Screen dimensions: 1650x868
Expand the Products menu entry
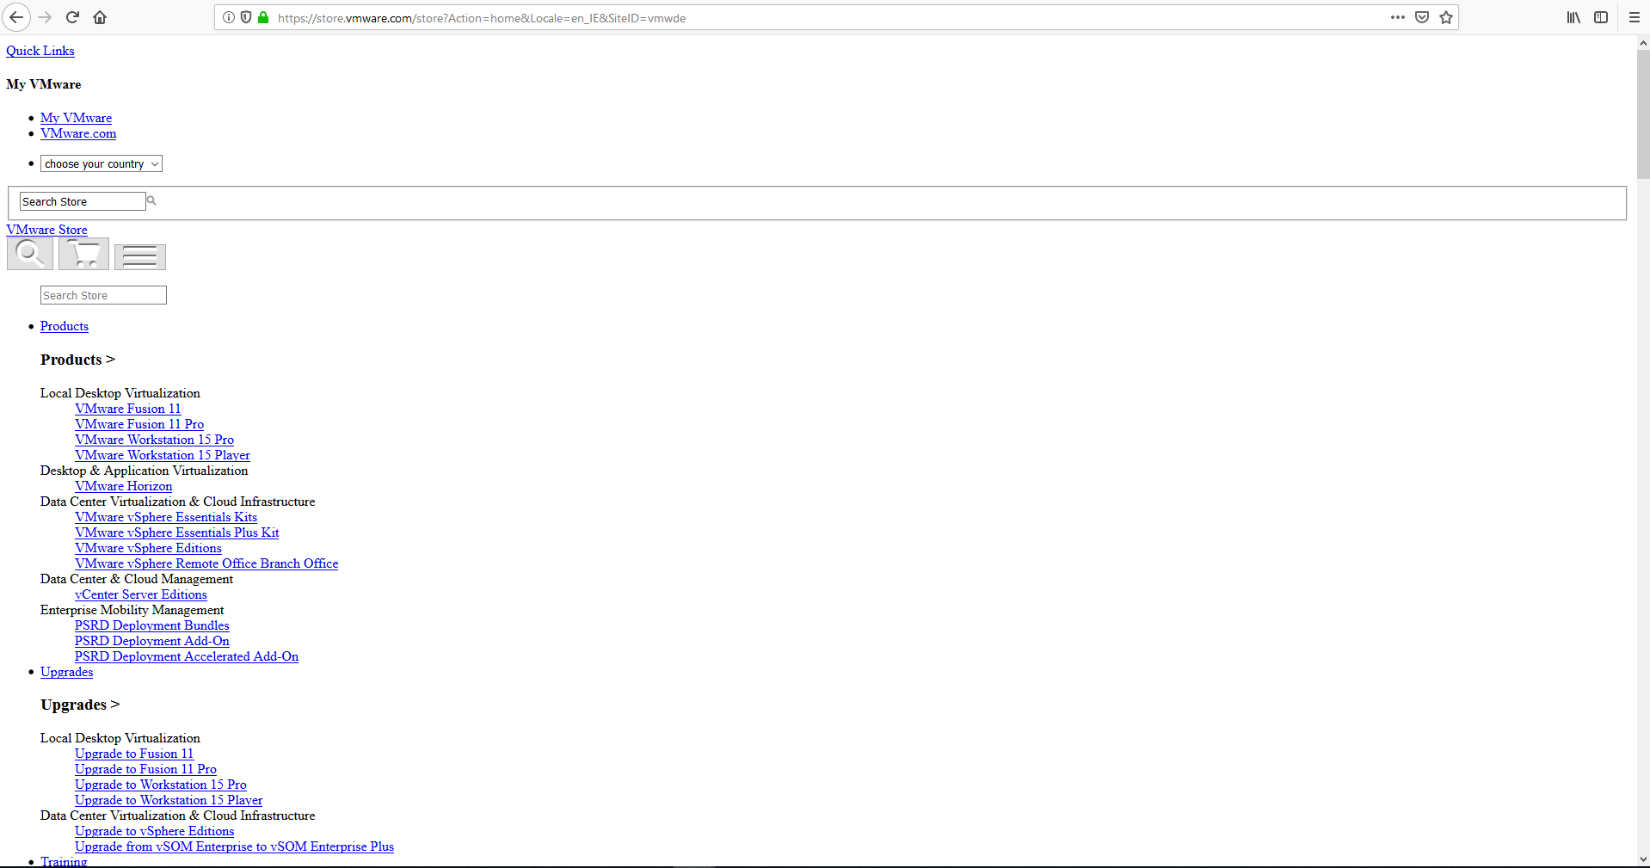pyautogui.click(x=64, y=326)
